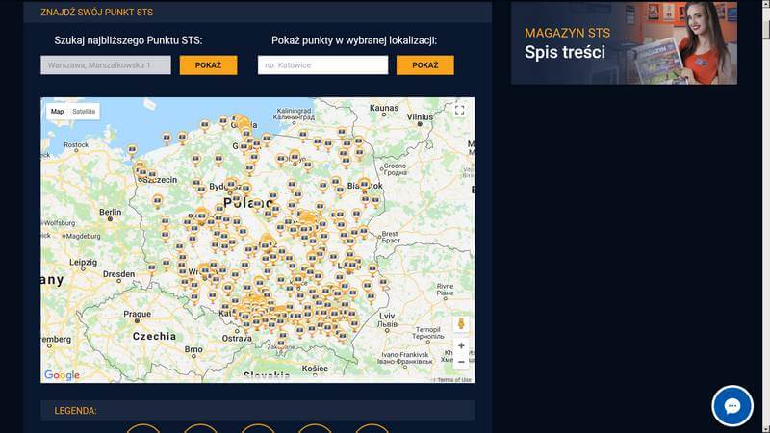Open the Magazyn STS Spis treści banner
This screenshot has height=433, width=770.
(624, 42)
